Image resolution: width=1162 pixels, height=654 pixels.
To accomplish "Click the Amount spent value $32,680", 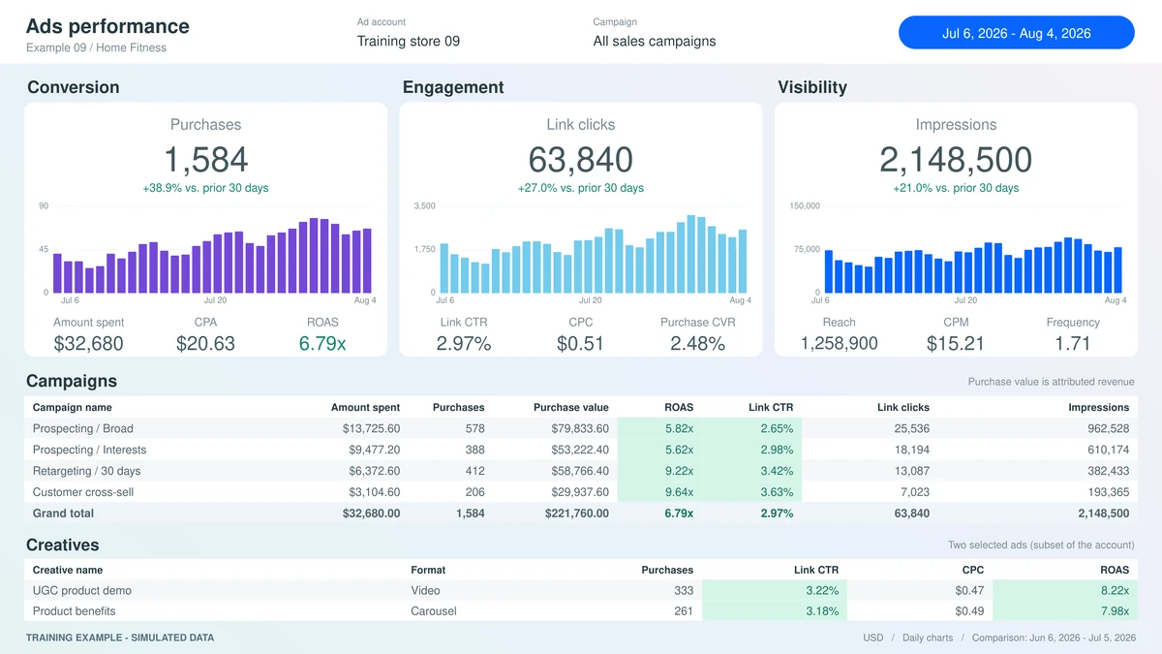I will pos(88,343).
